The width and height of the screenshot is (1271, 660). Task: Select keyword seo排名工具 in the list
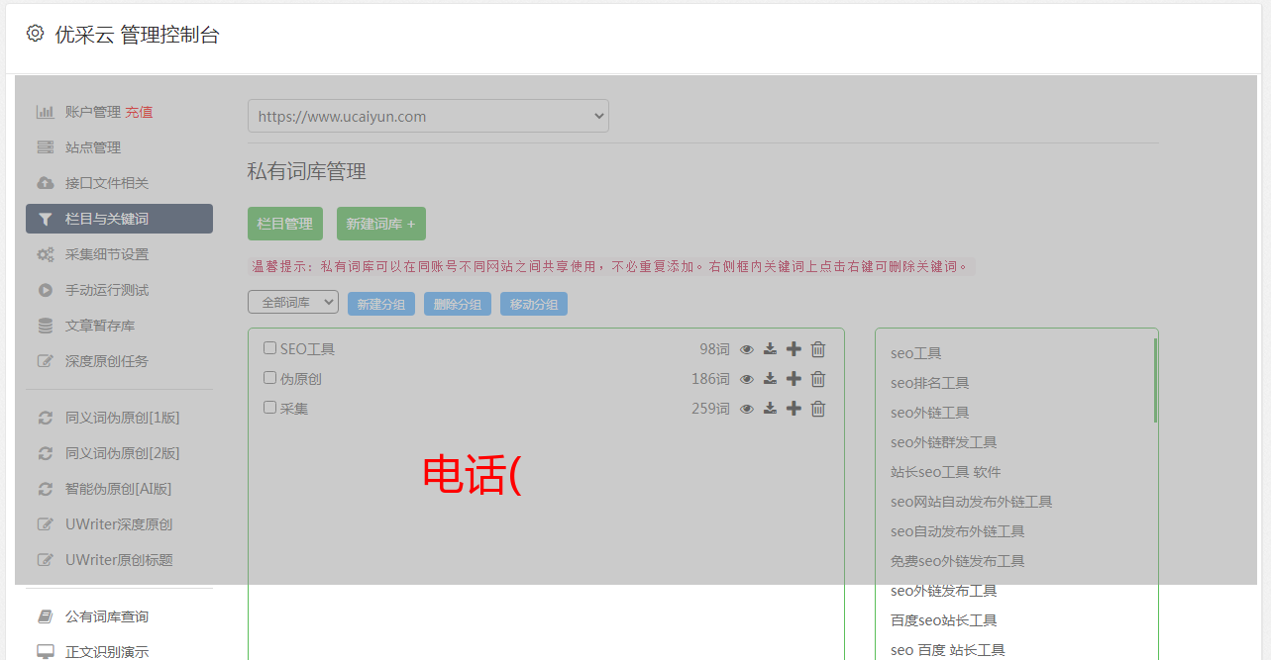[929, 383]
